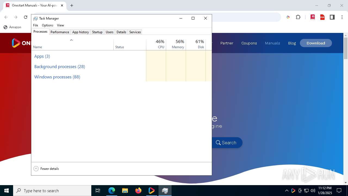Open the View menu in Task Manager
Screen dimensions: 348x196
tap(60, 25)
